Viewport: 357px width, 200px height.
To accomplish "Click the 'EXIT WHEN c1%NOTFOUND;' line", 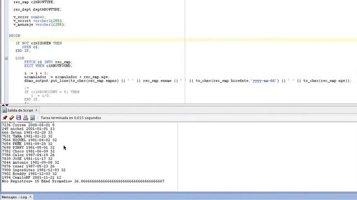I will pyautogui.click(x=49, y=66).
